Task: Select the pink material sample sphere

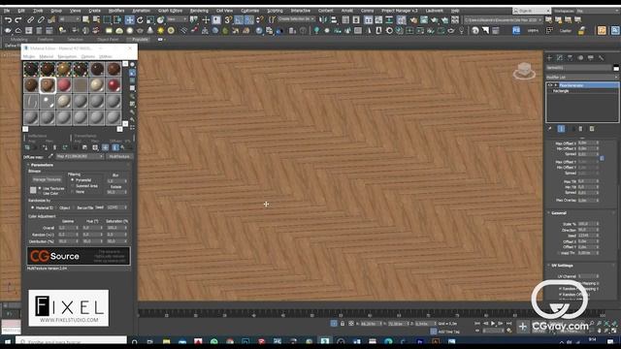Action: click(x=64, y=85)
